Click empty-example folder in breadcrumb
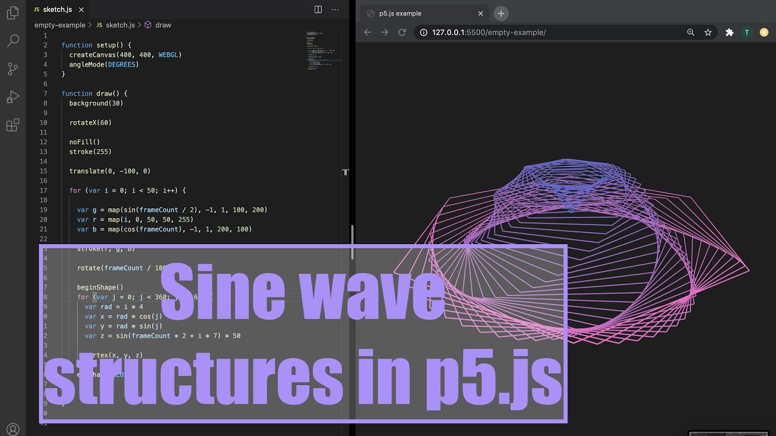This screenshot has width=776, height=436. pyautogui.click(x=59, y=25)
